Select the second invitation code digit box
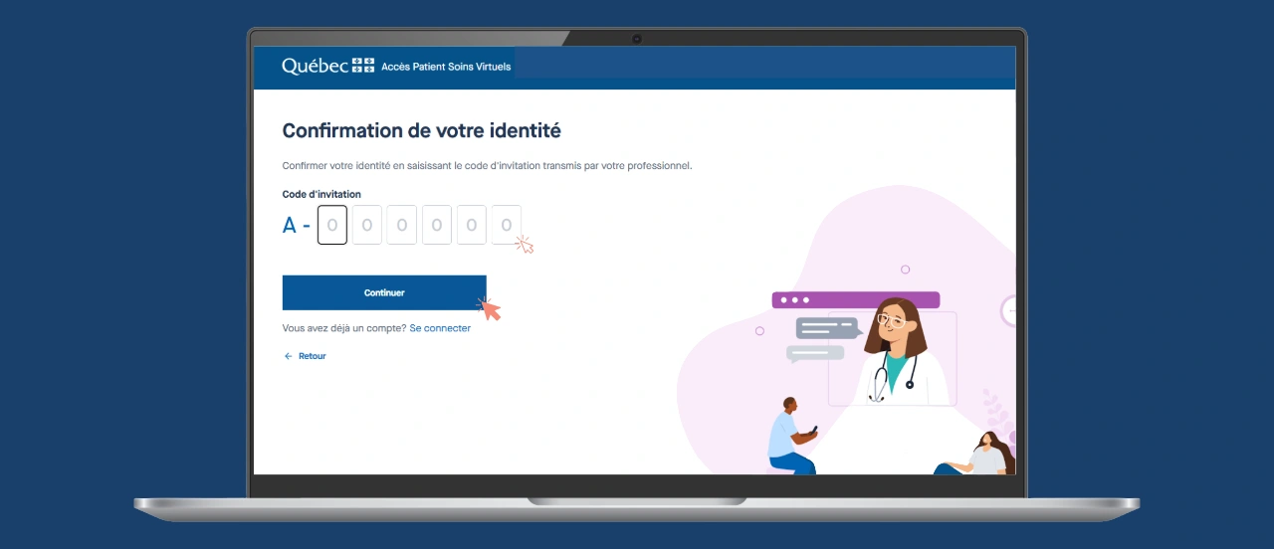 [367, 225]
